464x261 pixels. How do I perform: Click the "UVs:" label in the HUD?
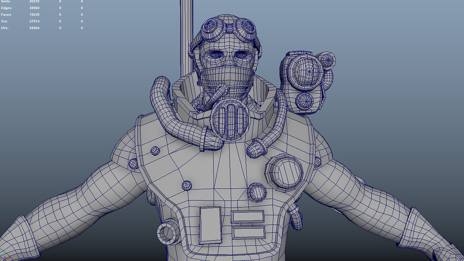5,28
